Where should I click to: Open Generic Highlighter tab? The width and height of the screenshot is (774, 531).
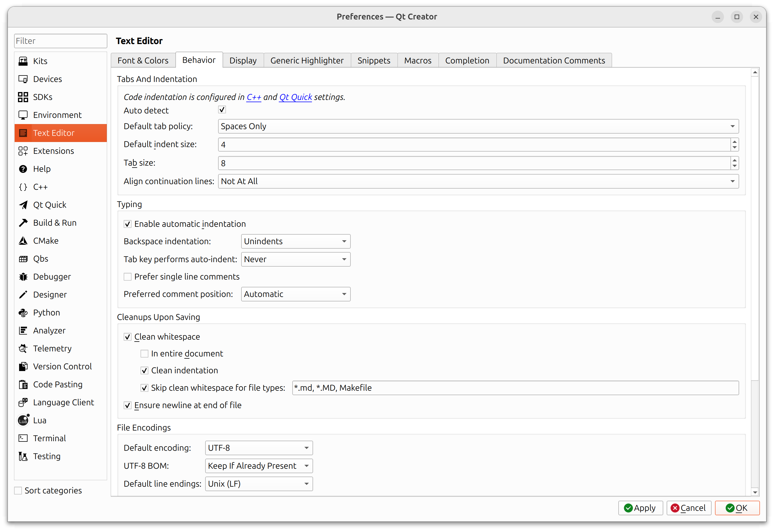pos(307,61)
